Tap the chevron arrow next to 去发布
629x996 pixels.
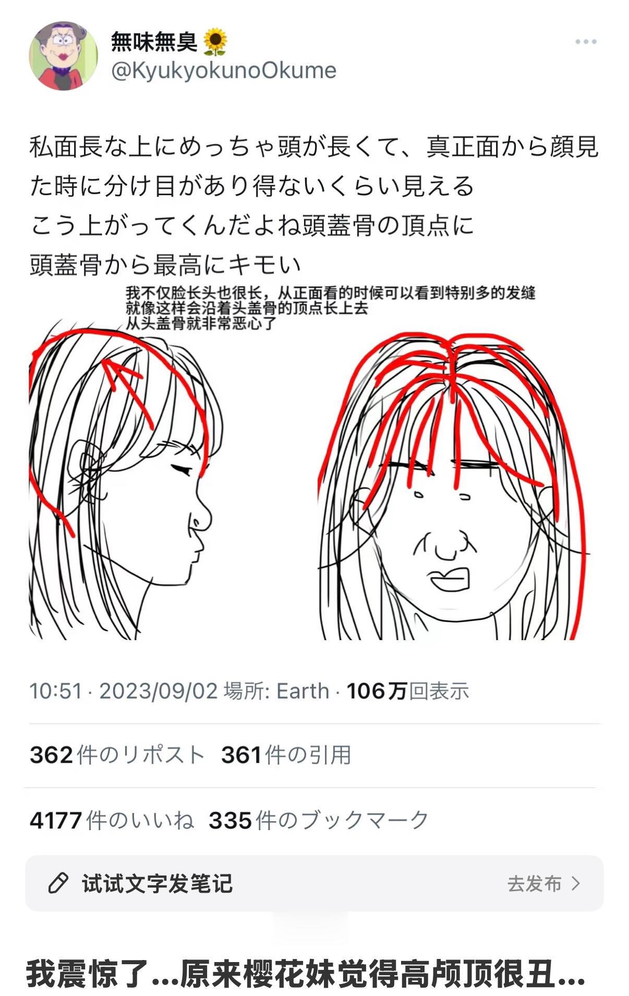576,883
